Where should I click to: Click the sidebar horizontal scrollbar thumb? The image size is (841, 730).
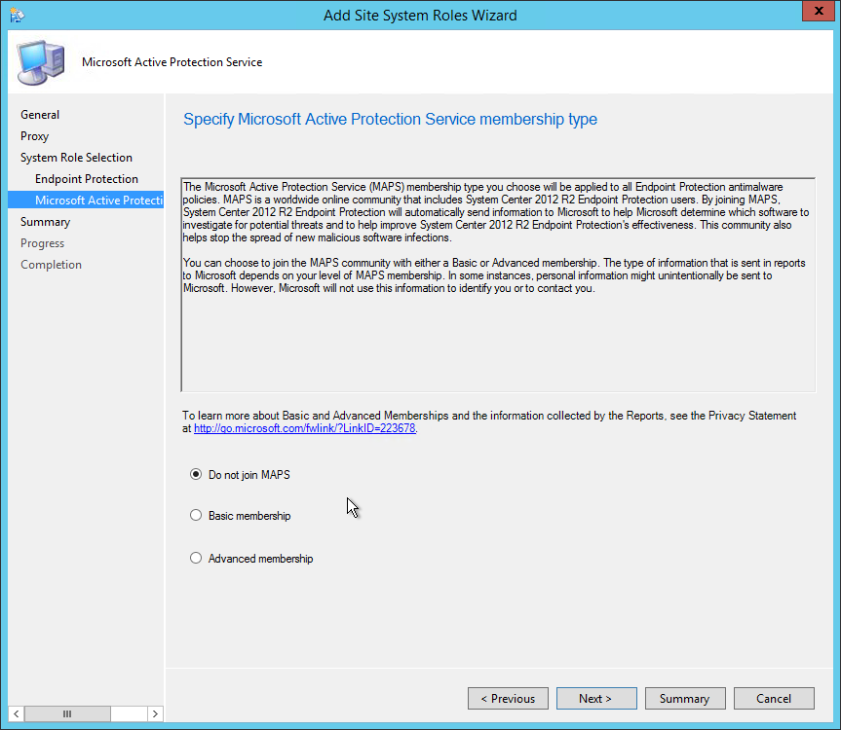67,713
